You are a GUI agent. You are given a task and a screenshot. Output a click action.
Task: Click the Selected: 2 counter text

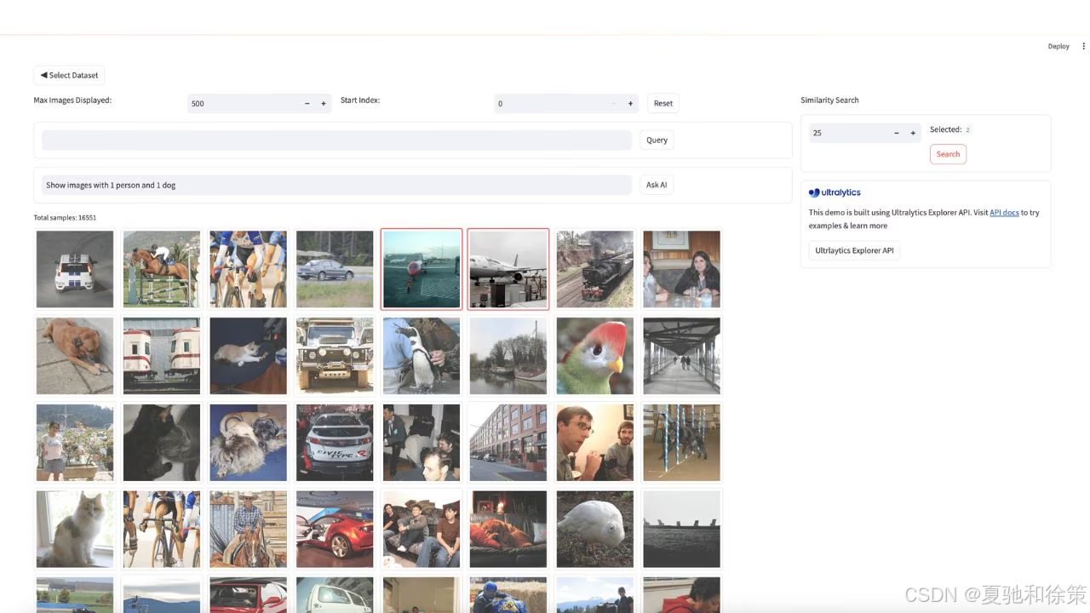[949, 129]
